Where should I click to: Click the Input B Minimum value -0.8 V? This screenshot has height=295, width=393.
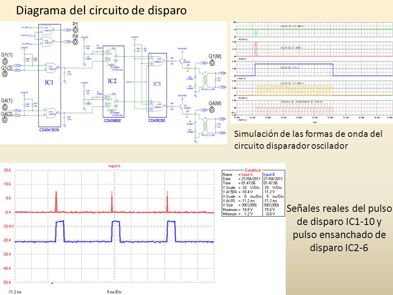coord(270,214)
